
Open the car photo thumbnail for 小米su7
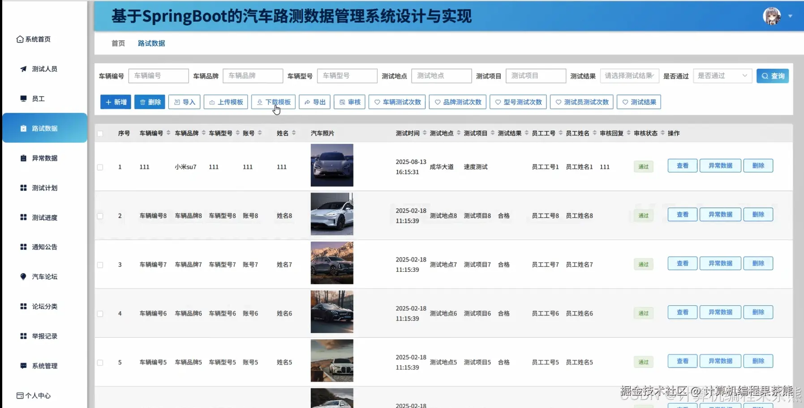(x=332, y=165)
